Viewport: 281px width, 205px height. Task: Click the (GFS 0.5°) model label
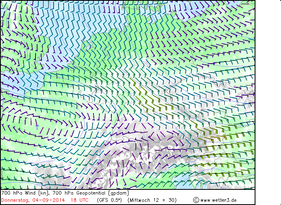click(x=109, y=200)
